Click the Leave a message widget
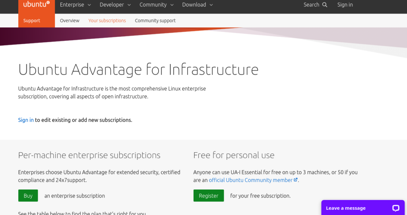The width and height of the screenshot is (407, 215). click(x=363, y=208)
